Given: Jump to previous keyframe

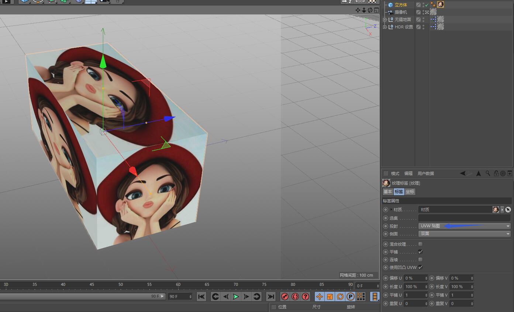Looking at the screenshot, I should 215,297.
